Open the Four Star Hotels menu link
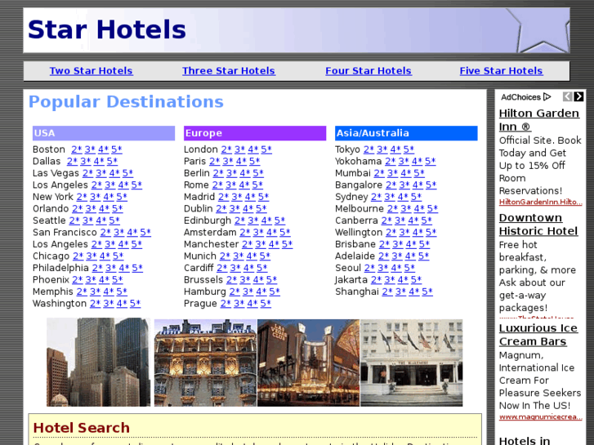594x445 pixels. [368, 71]
